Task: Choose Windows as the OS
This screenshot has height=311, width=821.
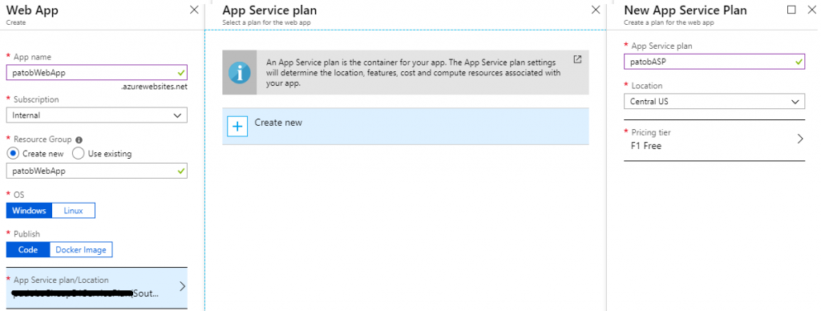Action: click(x=30, y=211)
